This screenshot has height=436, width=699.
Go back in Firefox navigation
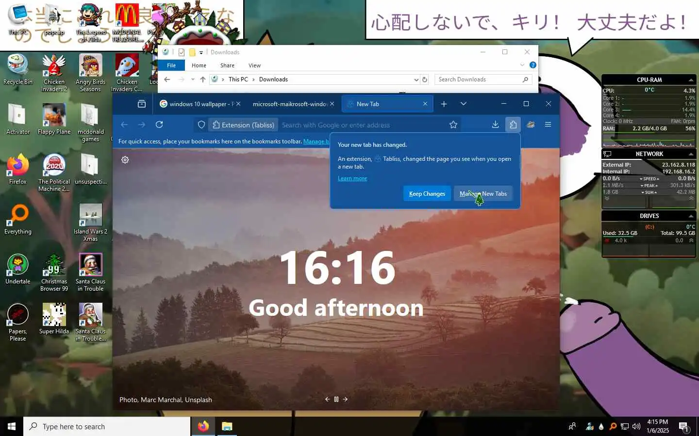(x=124, y=125)
